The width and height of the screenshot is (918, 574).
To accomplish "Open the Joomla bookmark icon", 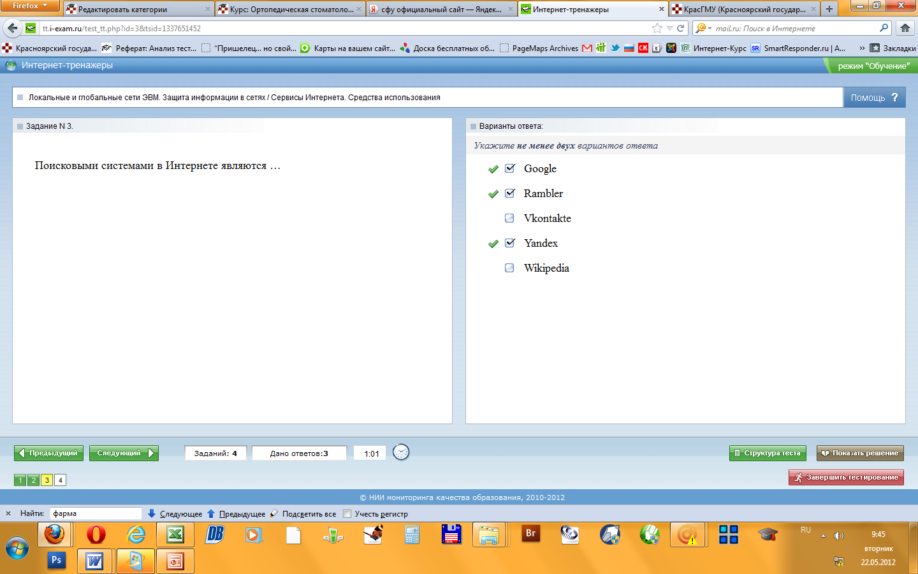I will 671,48.
